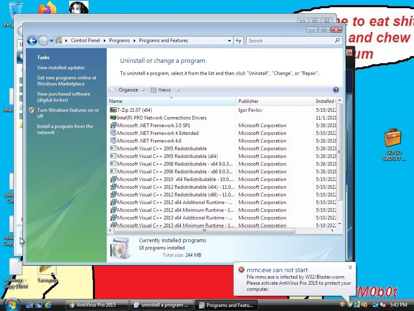Select Visual C++ 2010 x64 Redistributable
The image size is (414, 311).
point(175,179)
